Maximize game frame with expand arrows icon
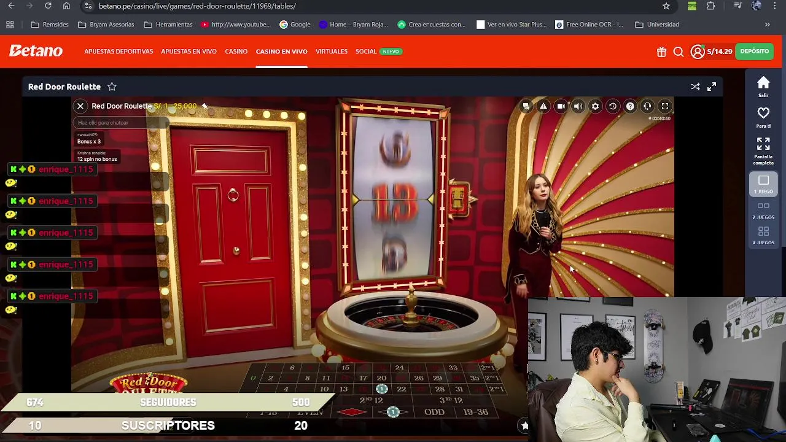This screenshot has height=442, width=786. pos(712,87)
